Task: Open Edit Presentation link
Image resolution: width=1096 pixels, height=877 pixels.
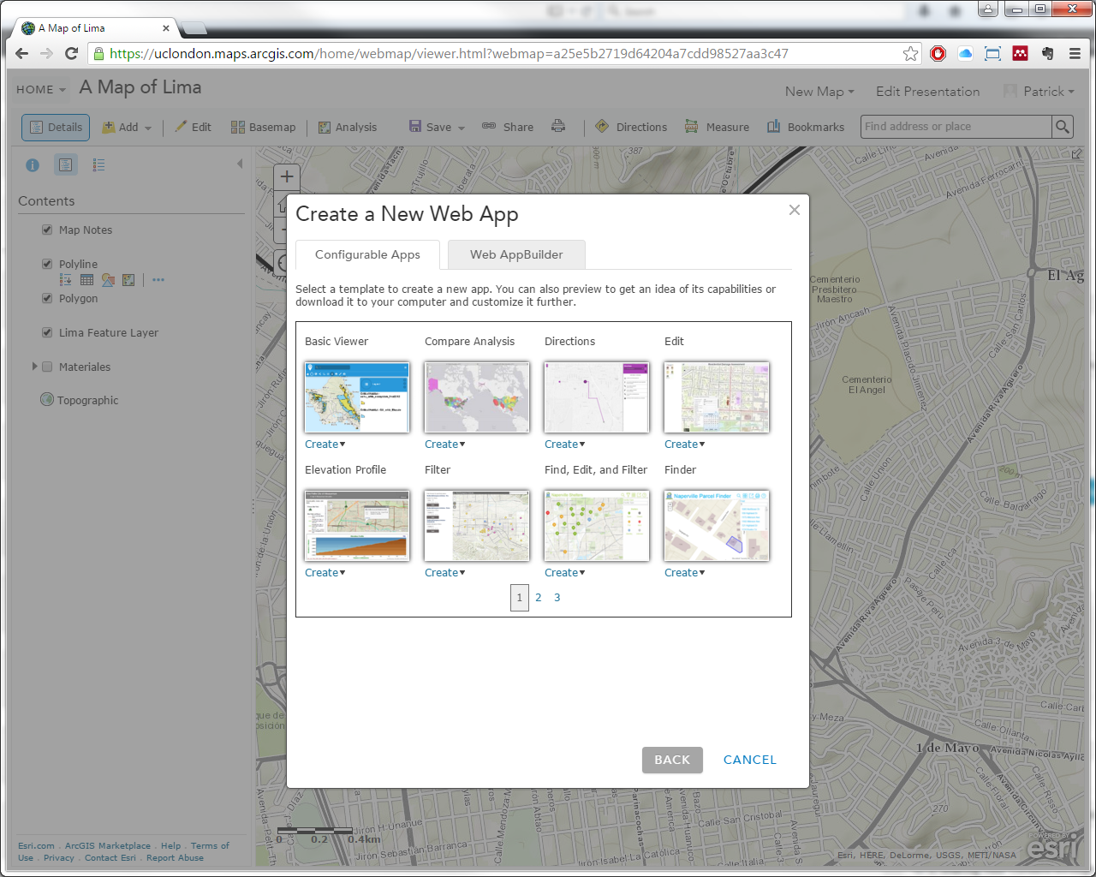Action: (x=927, y=92)
